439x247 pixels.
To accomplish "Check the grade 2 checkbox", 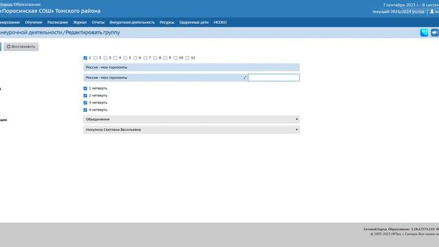I will point(95,58).
